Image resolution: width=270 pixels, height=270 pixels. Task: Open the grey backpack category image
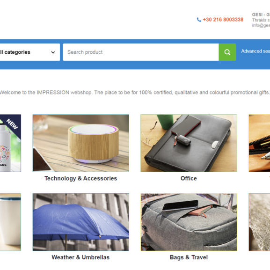[x=189, y=222]
